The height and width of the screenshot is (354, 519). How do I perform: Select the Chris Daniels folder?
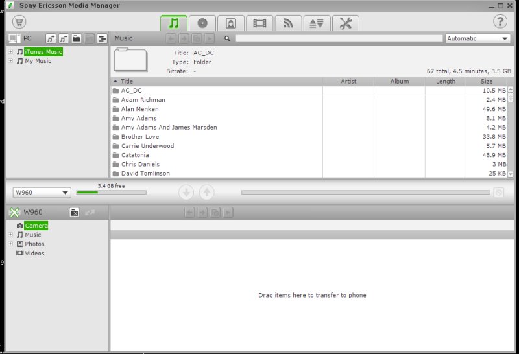309,165
